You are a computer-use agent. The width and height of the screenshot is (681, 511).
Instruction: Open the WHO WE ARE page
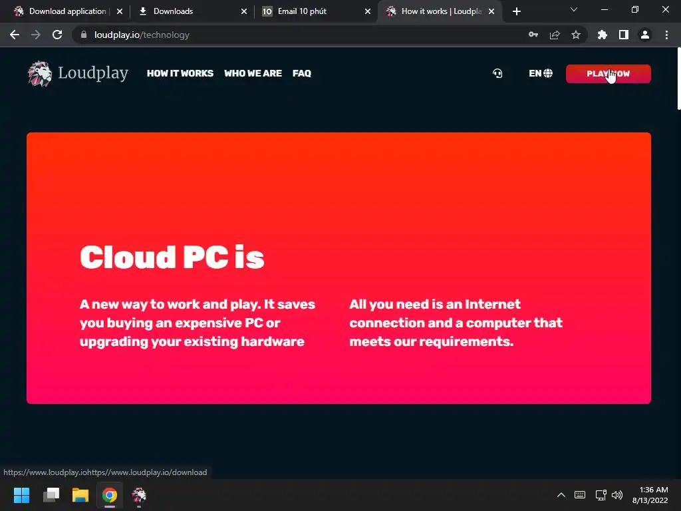pos(253,73)
